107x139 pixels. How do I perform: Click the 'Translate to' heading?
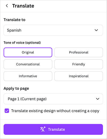coord(14,20)
